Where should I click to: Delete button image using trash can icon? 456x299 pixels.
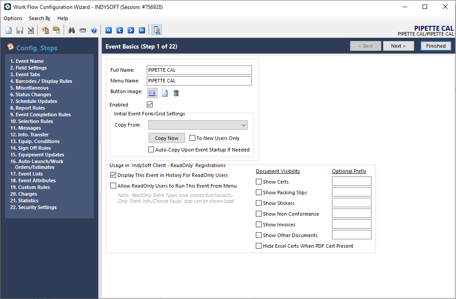point(176,93)
